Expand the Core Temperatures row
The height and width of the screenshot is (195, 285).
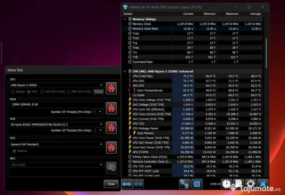point(129,90)
